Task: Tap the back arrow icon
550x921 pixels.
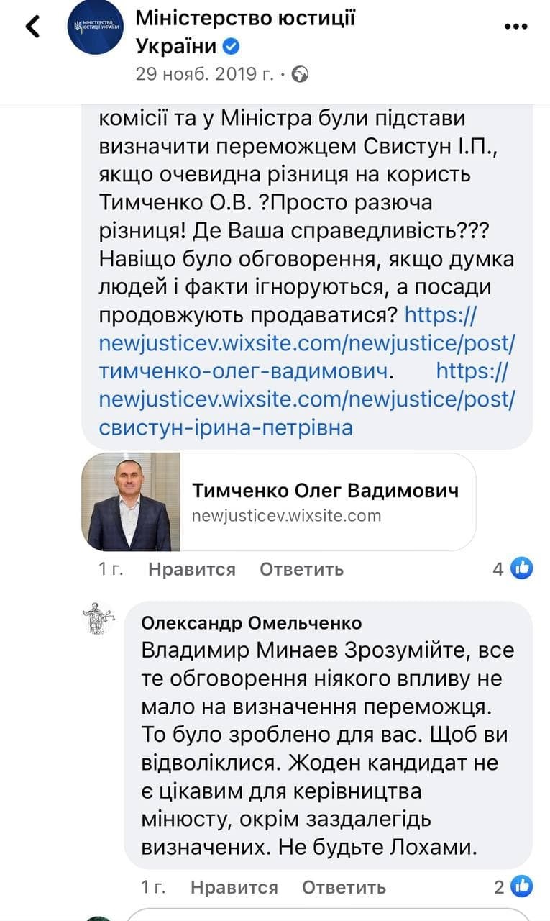Action: pos(32,27)
